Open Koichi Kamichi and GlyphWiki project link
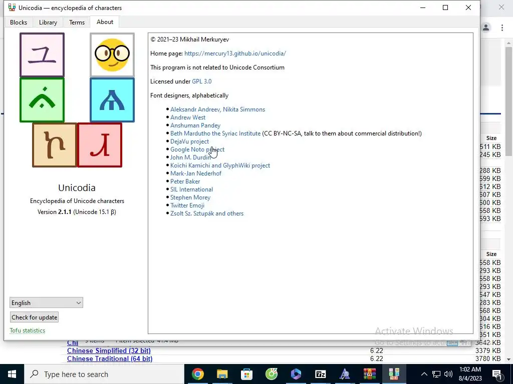The height and width of the screenshot is (384, 513). point(220,165)
